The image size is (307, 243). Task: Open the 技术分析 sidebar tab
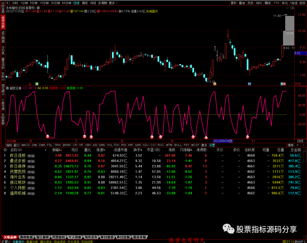[x=3, y=22]
